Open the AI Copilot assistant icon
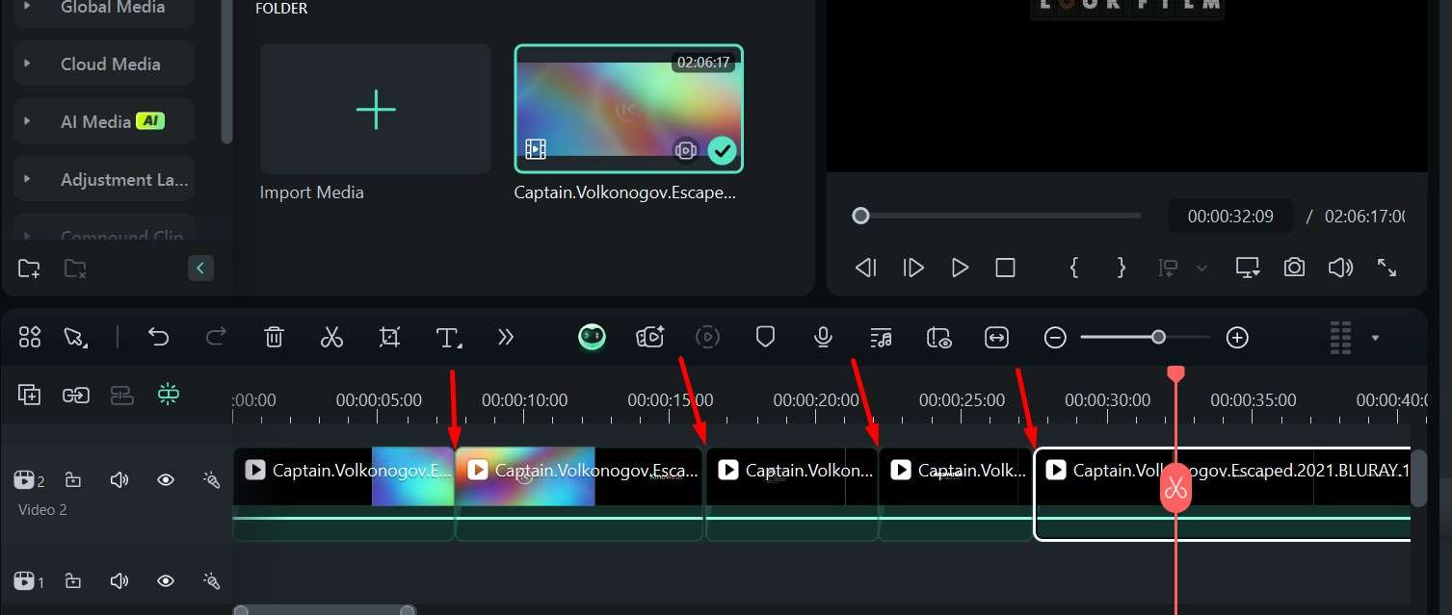This screenshot has width=1452, height=615. click(x=593, y=336)
